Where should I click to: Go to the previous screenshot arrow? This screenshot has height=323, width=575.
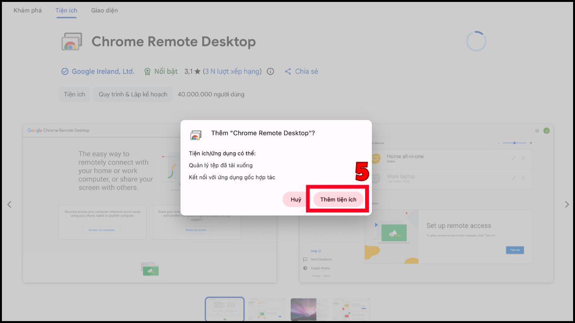tap(9, 204)
